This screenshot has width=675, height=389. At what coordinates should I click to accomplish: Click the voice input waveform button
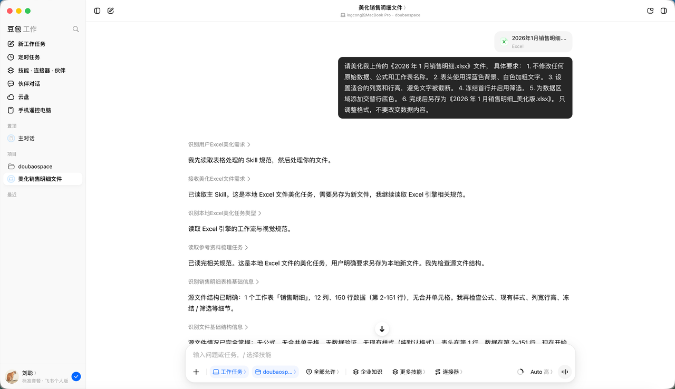pos(565,372)
